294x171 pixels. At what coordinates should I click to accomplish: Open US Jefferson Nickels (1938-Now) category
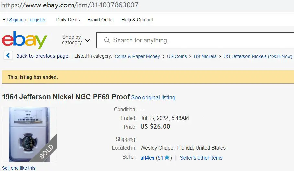click(x=258, y=56)
